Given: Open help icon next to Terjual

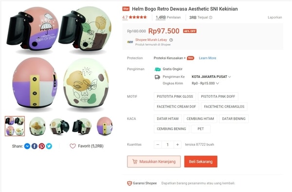Looking at the screenshot, I should pos(211,17).
